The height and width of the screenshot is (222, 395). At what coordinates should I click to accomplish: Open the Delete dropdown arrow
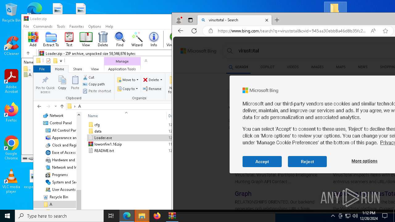click(161, 80)
